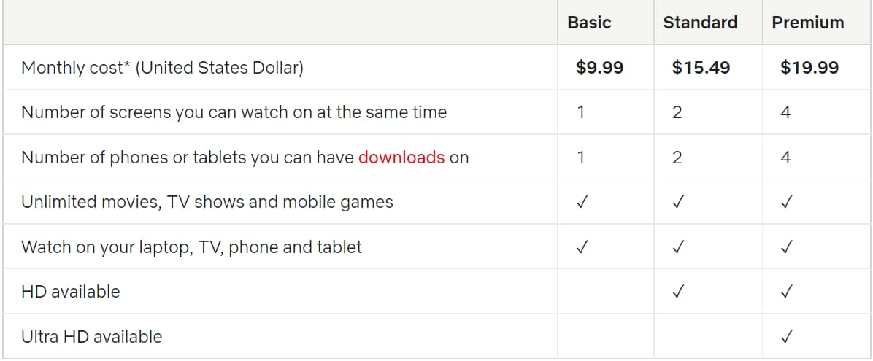The height and width of the screenshot is (361, 873).
Task: Select the Standard plan column header
Action: coord(700,23)
